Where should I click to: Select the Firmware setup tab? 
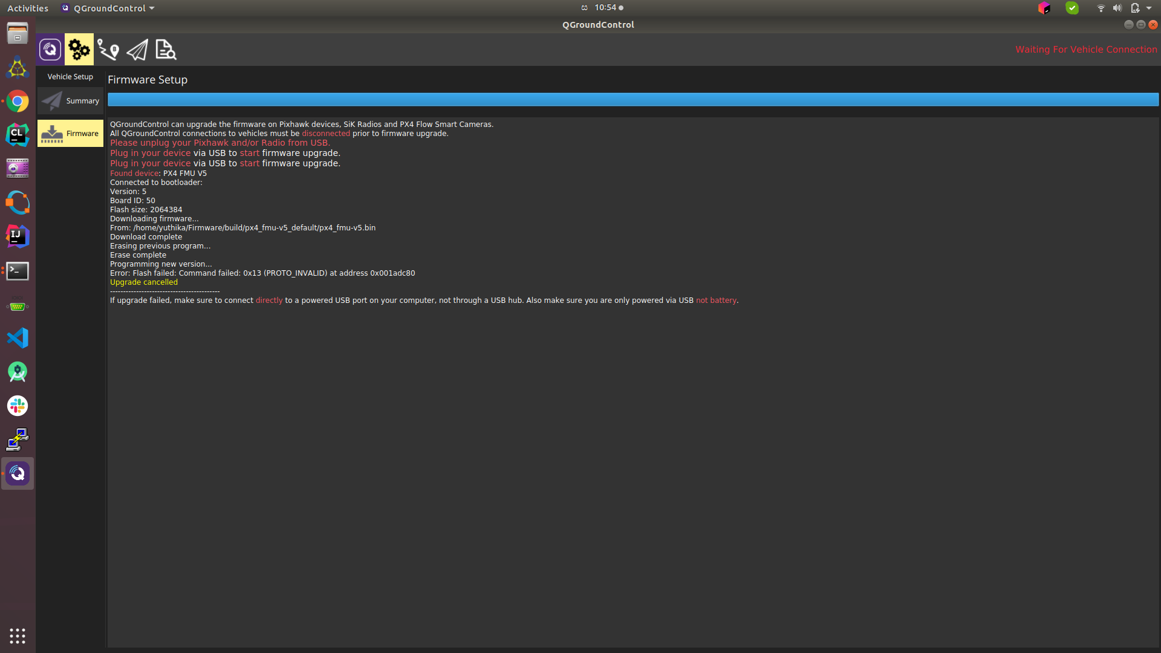click(x=71, y=134)
